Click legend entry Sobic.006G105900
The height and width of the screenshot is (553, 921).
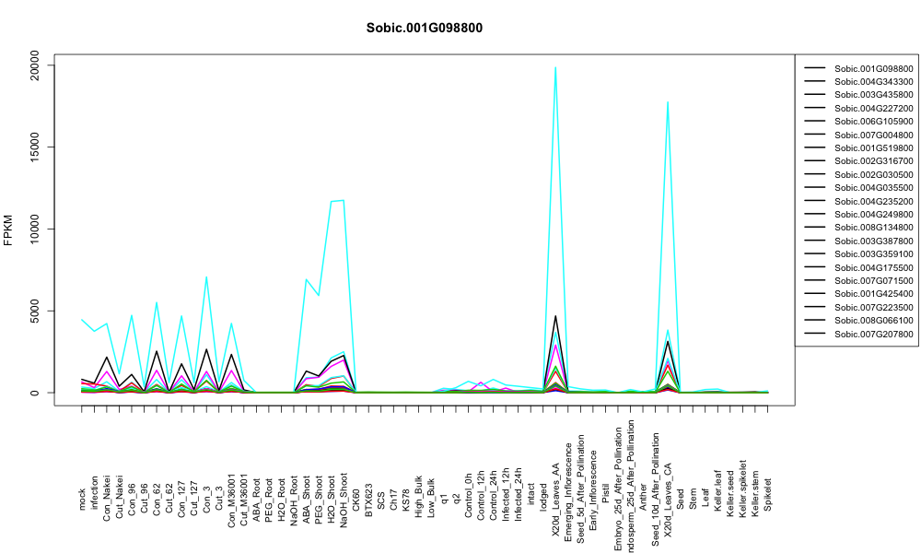pos(873,122)
